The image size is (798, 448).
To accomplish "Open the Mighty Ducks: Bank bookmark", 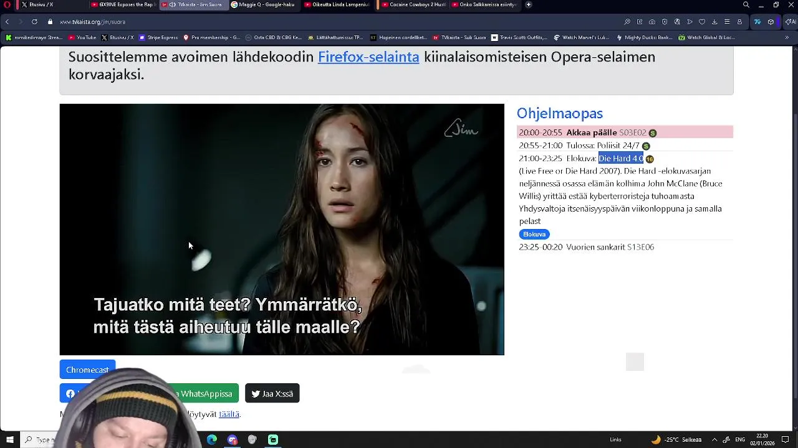I will point(644,37).
